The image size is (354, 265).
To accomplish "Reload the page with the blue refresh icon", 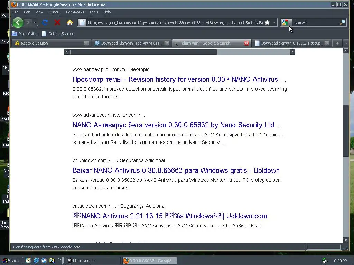I will point(45,22).
